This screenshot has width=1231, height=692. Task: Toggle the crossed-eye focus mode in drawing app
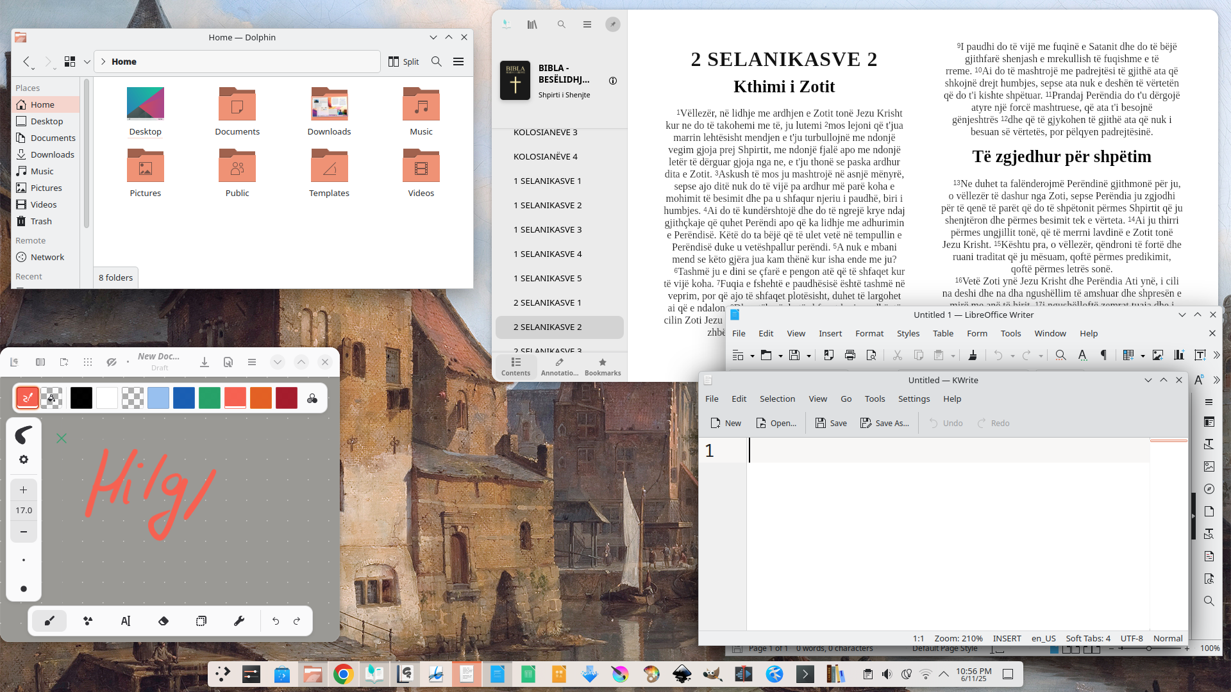tap(112, 362)
